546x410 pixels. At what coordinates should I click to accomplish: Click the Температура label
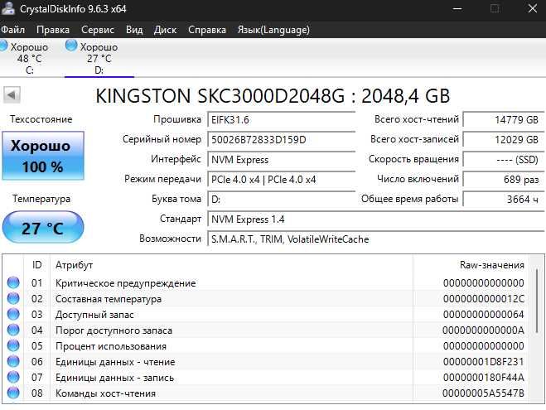(41, 199)
